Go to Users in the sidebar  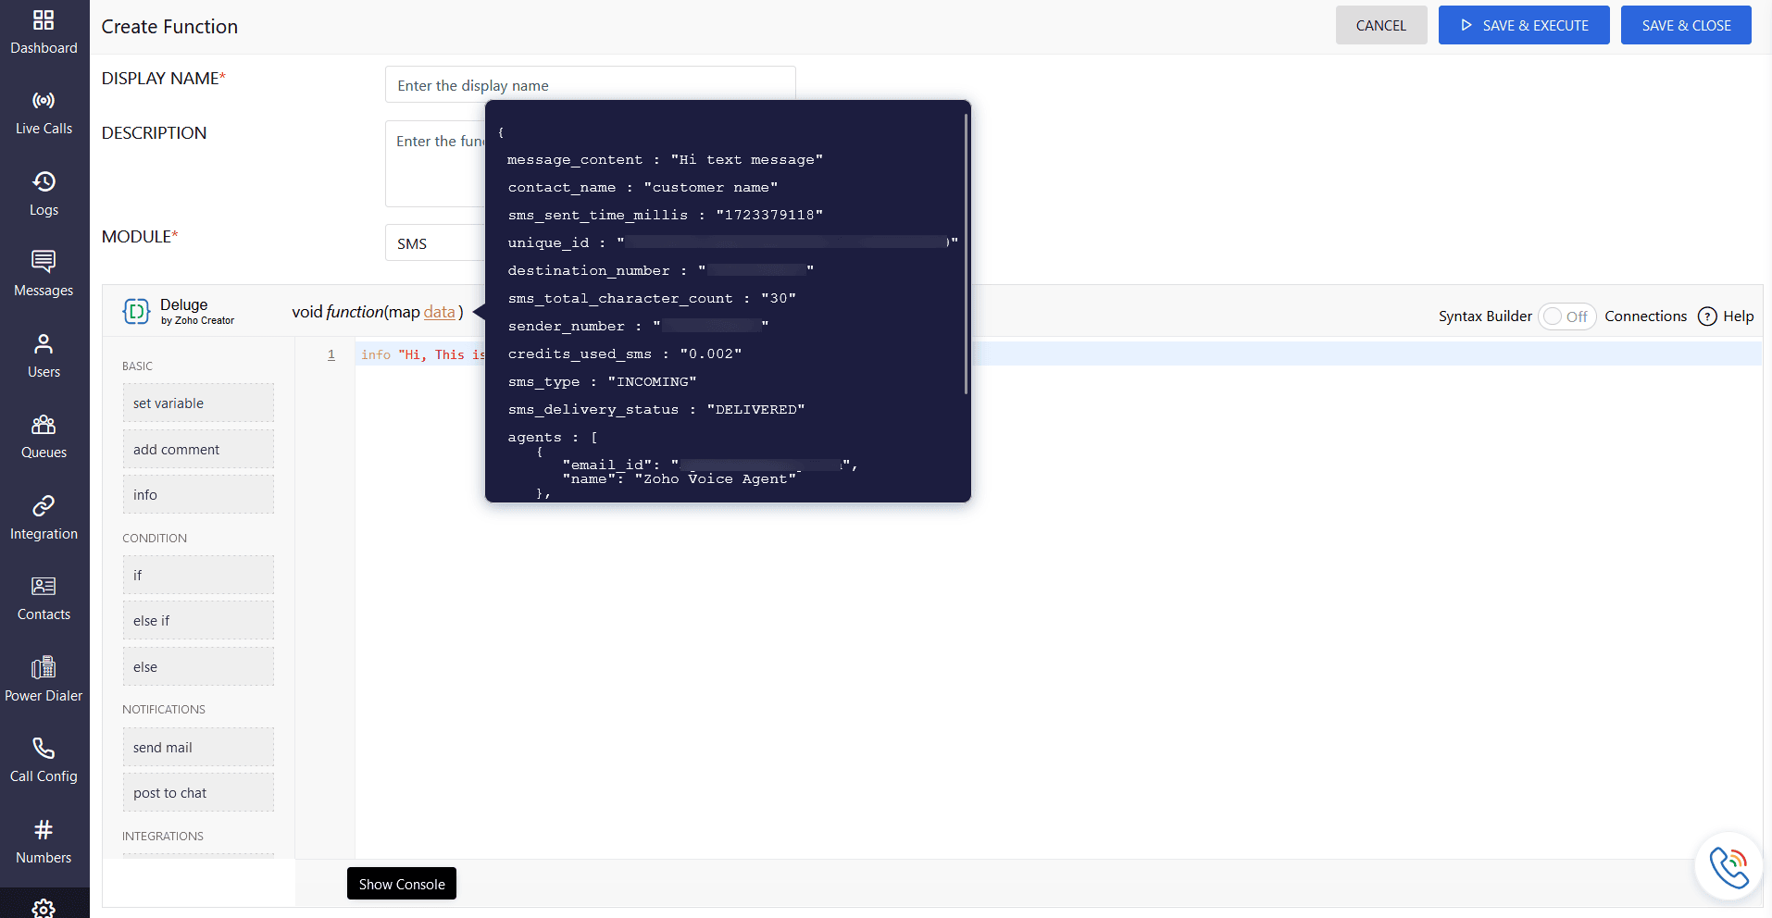pyautogui.click(x=44, y=356)
